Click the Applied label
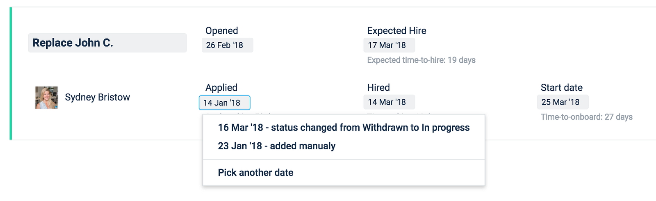Screen dimensions: 656x201 [221, 87]
